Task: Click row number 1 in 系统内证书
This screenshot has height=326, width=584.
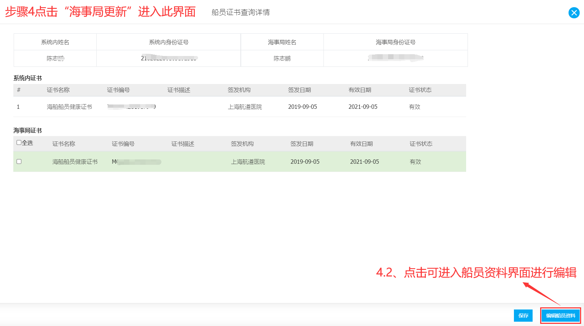Action: [18, 107]
